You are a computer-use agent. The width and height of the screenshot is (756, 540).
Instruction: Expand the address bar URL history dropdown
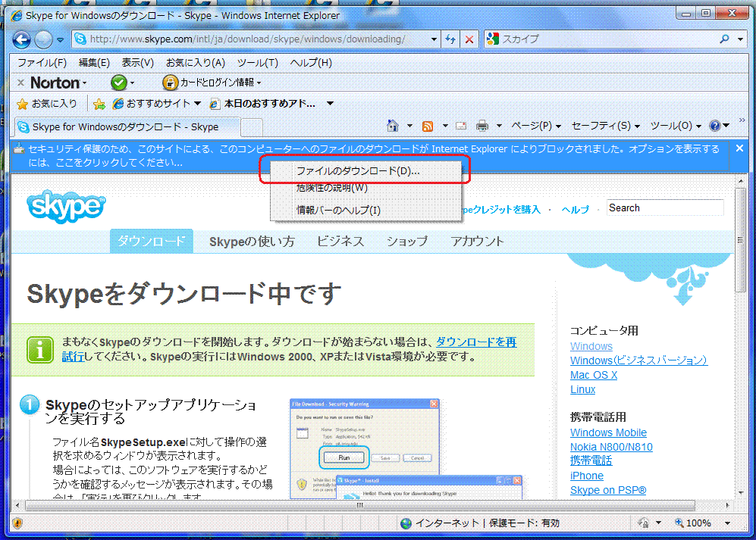[x=434, y=39]
